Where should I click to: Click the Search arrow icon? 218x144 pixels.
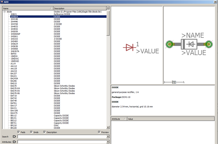[x=14, y=136]
